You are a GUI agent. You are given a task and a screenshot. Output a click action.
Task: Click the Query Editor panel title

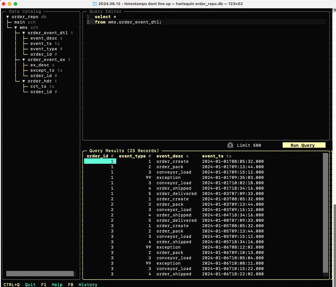click(x=105, y=11)
